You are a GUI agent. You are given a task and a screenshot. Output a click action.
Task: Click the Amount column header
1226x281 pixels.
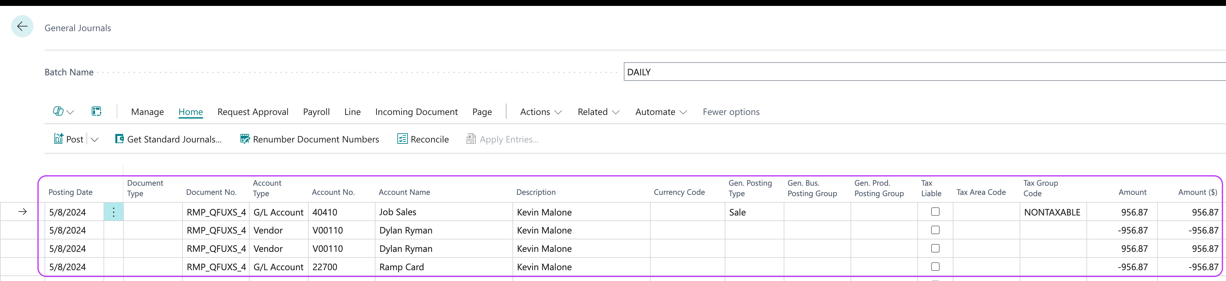1132,192
